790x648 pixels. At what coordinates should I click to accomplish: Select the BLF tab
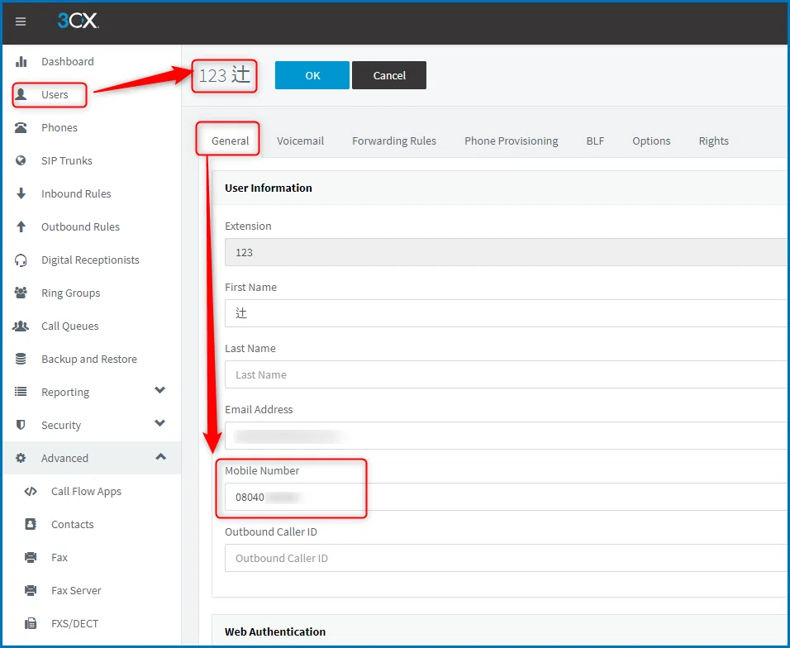click(595, 141)
